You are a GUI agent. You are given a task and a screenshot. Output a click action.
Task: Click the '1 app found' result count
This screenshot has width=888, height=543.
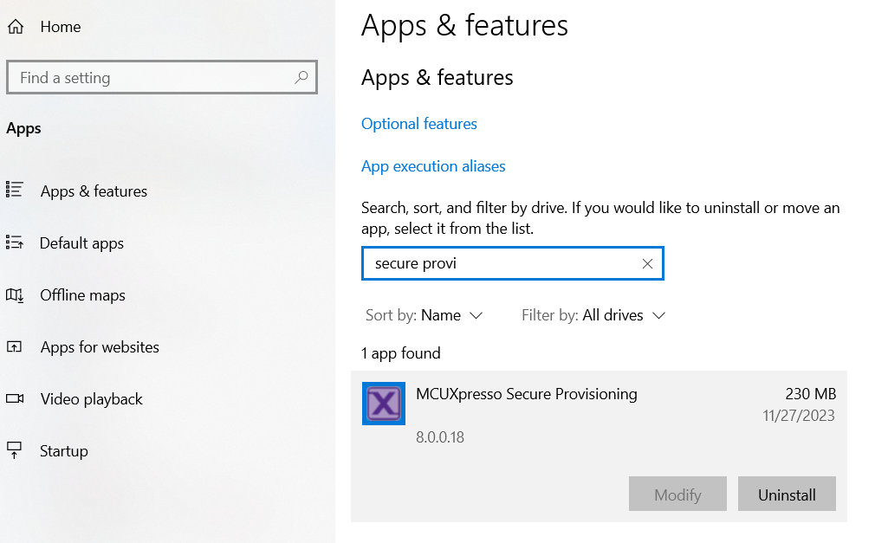click(x=401, y=353)
